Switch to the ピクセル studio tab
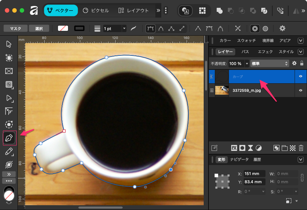Screen dimensions: 307x210 pyautogui.click(x=96, y=10)
